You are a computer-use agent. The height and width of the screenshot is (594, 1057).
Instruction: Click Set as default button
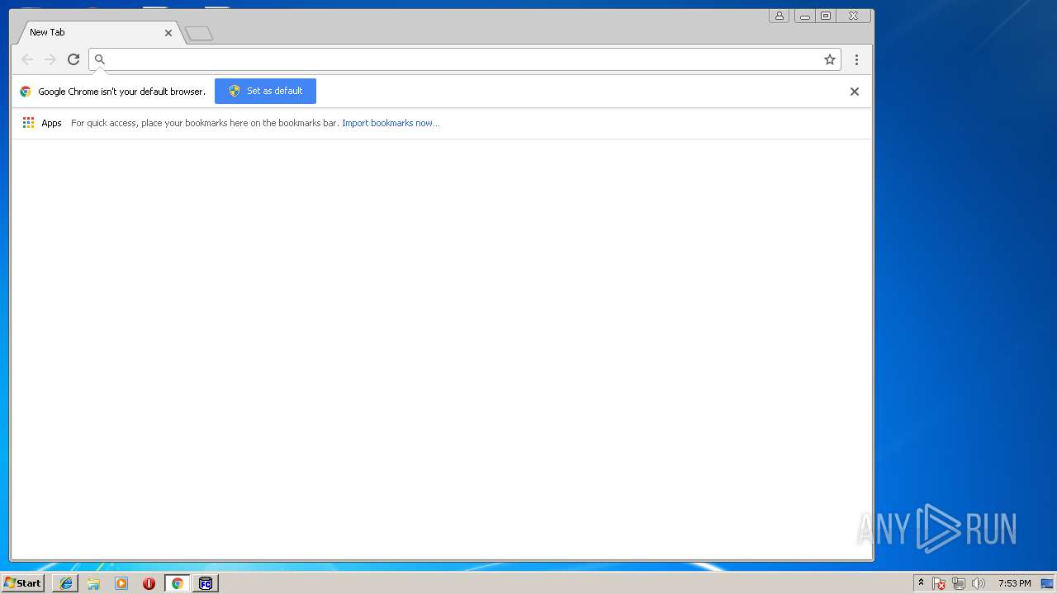[x=265, y=91]
